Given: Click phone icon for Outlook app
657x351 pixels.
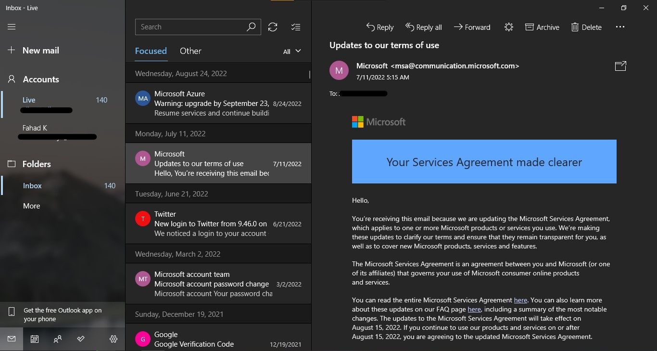Looking at the screenshot, I should [x=12, y=312].
